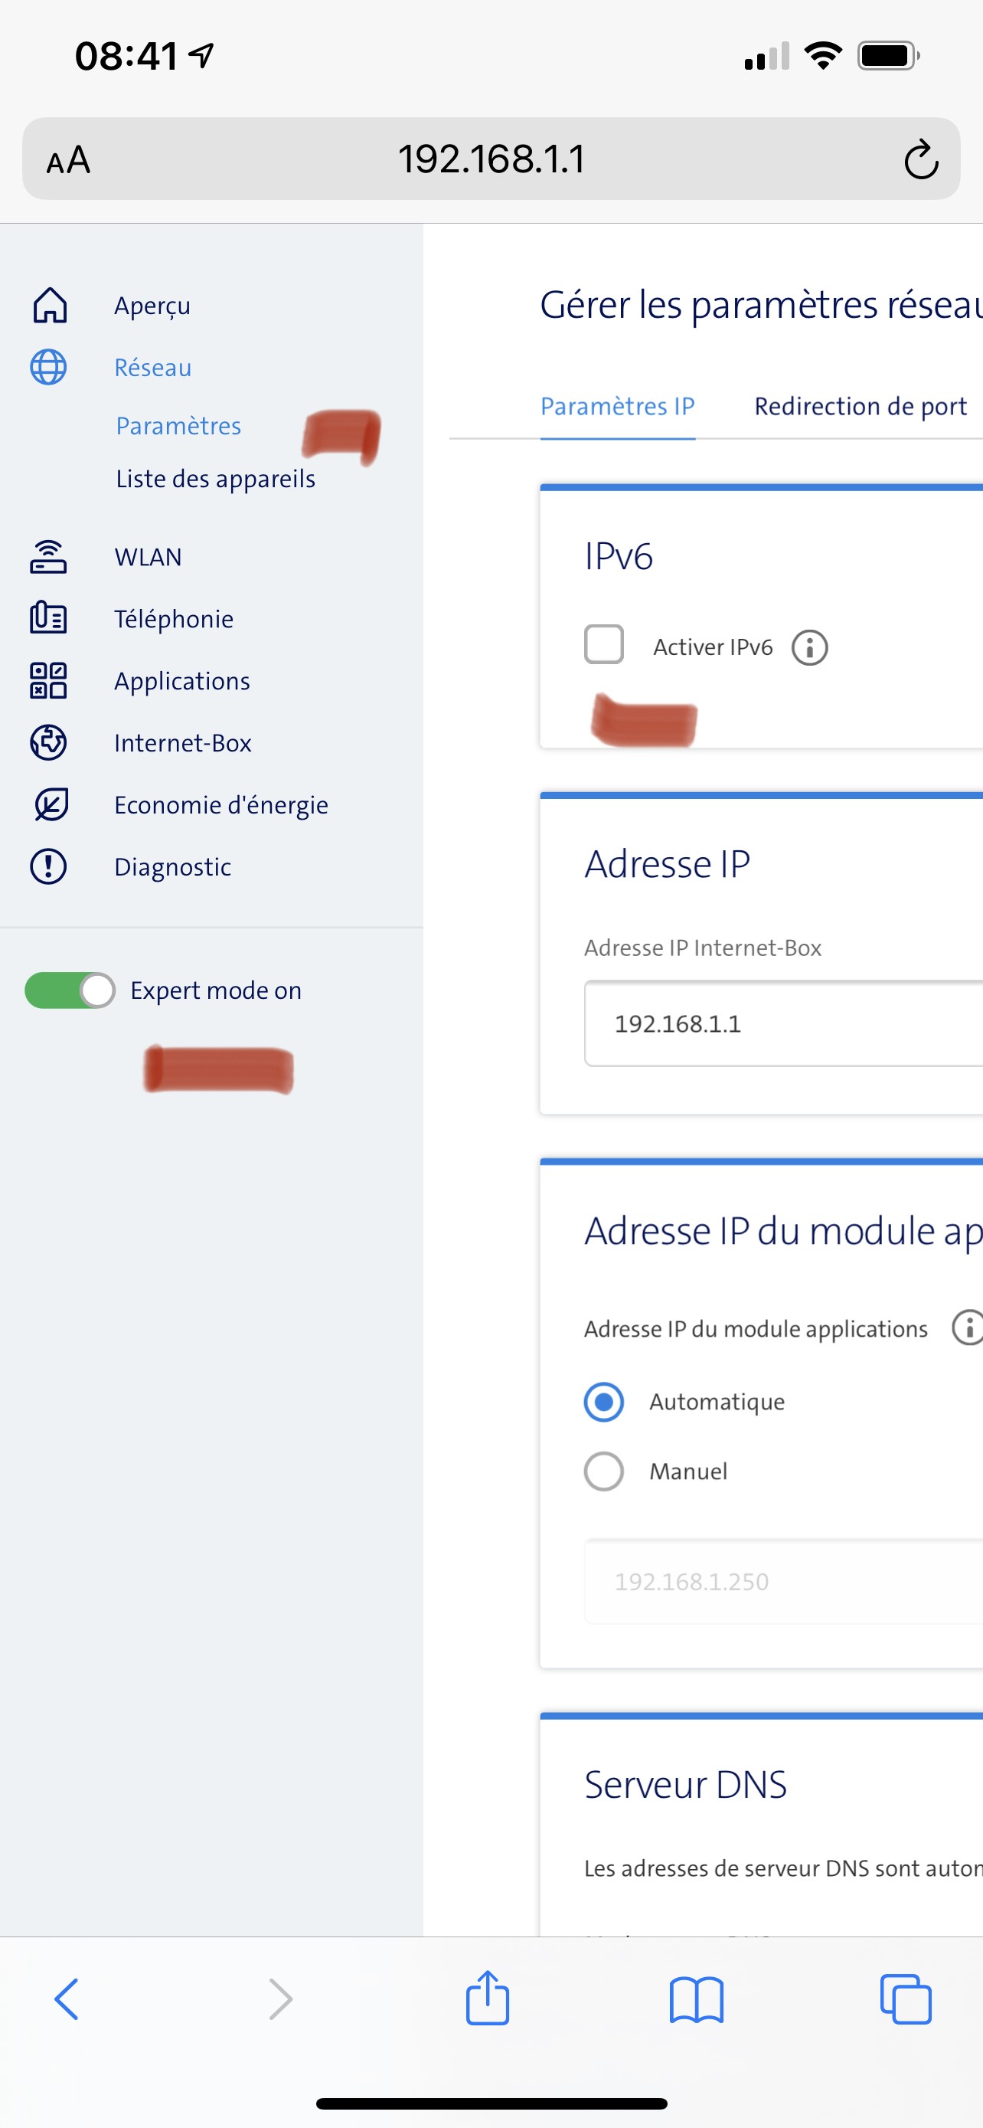
Task: Select the Manuel radio option
Action: (604, 1472)
